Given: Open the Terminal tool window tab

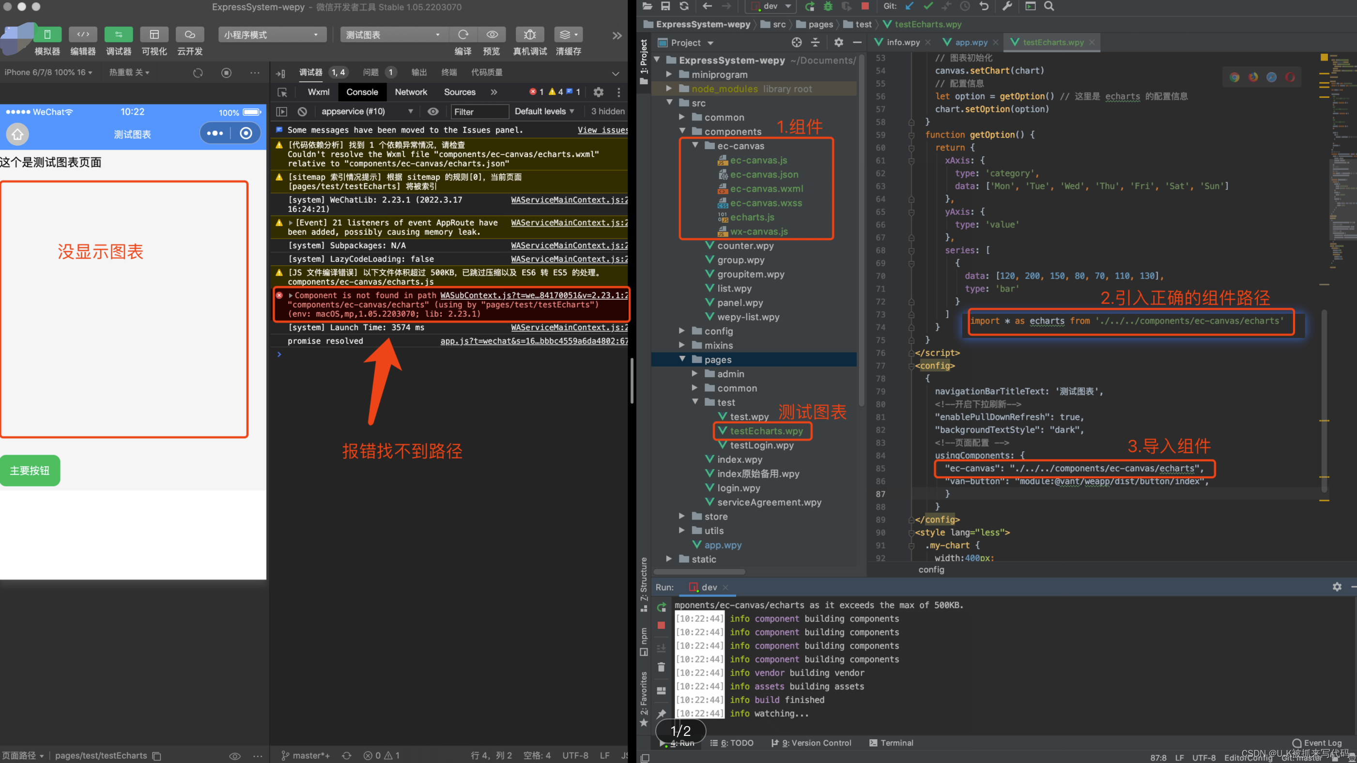Looking at the screenshot, I should [x=891, y=743].
